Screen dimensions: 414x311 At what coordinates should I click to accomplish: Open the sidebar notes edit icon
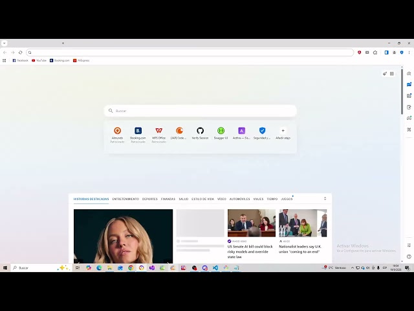(x=409, y=107)
